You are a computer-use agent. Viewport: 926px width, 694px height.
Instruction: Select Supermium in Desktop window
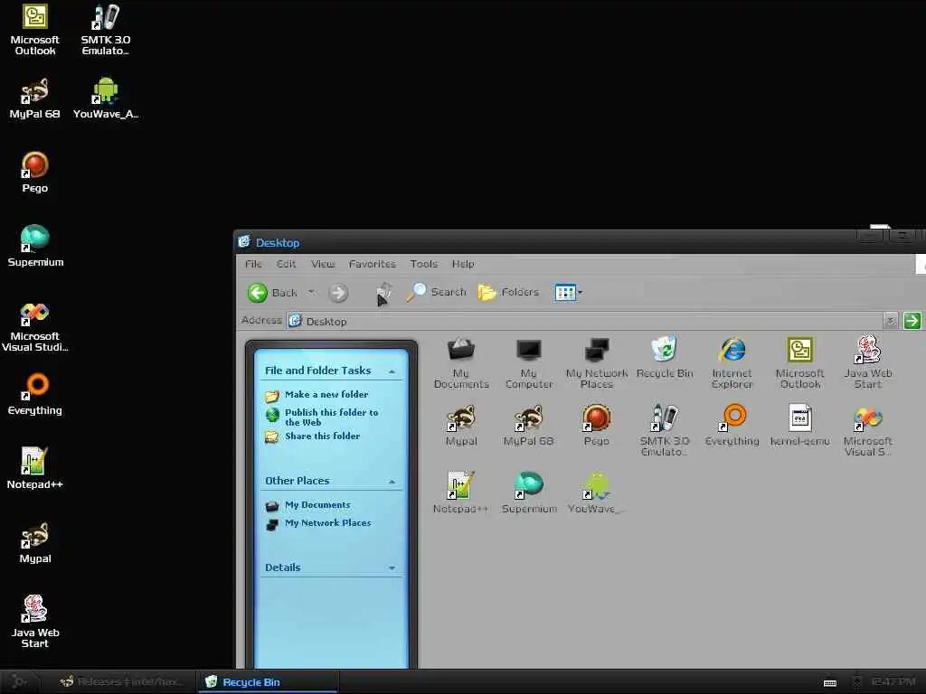pyautogui.click(x=528, y=492)
